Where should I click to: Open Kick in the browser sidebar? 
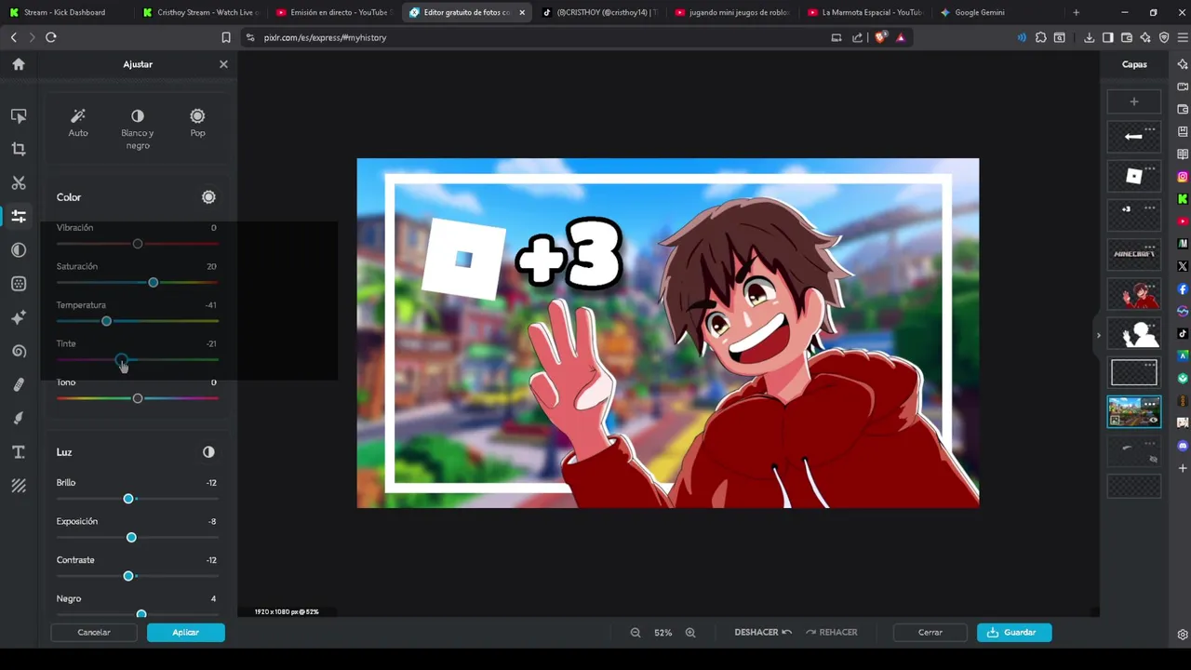coord(1183,199)
